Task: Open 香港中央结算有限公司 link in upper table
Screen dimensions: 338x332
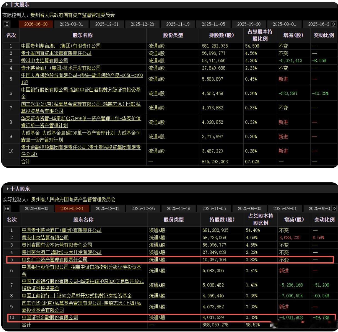Action: (x=44, y=61)
